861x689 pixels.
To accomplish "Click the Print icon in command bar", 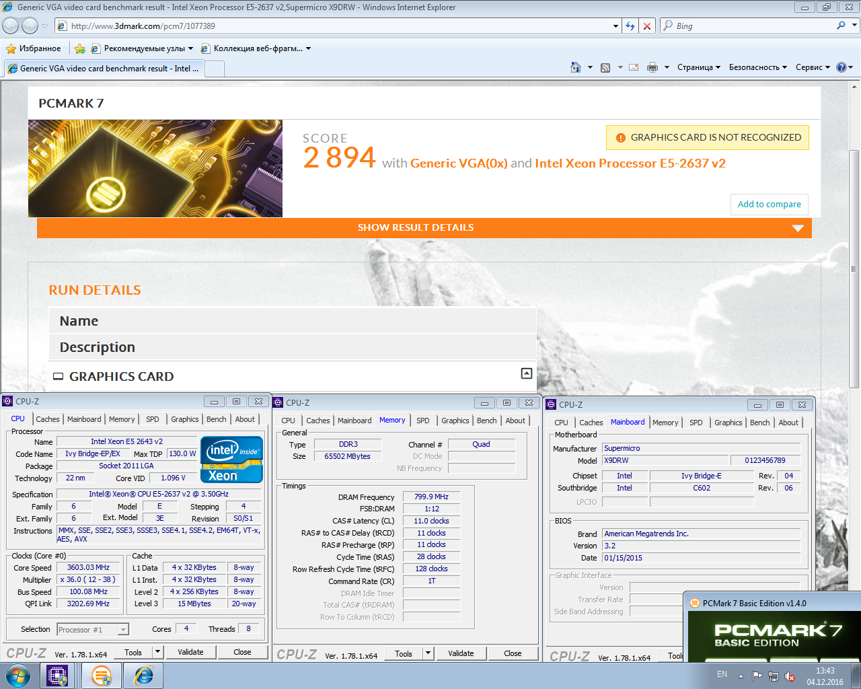I will tap(652, 67).
